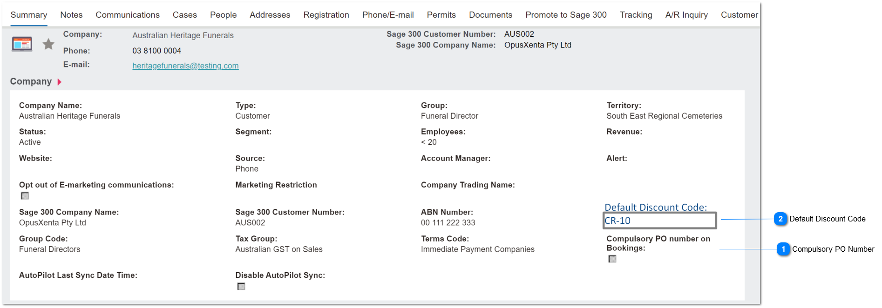Click Sage 300 Customer Number AUS002 in Company panel
Viewport: 882px width, 308px height.
tap(250, 223)
